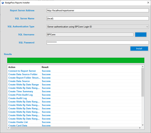The height and width of the screenshot is (133, 151).
Task: Click the Install button
Action: (x=139, y=49)
